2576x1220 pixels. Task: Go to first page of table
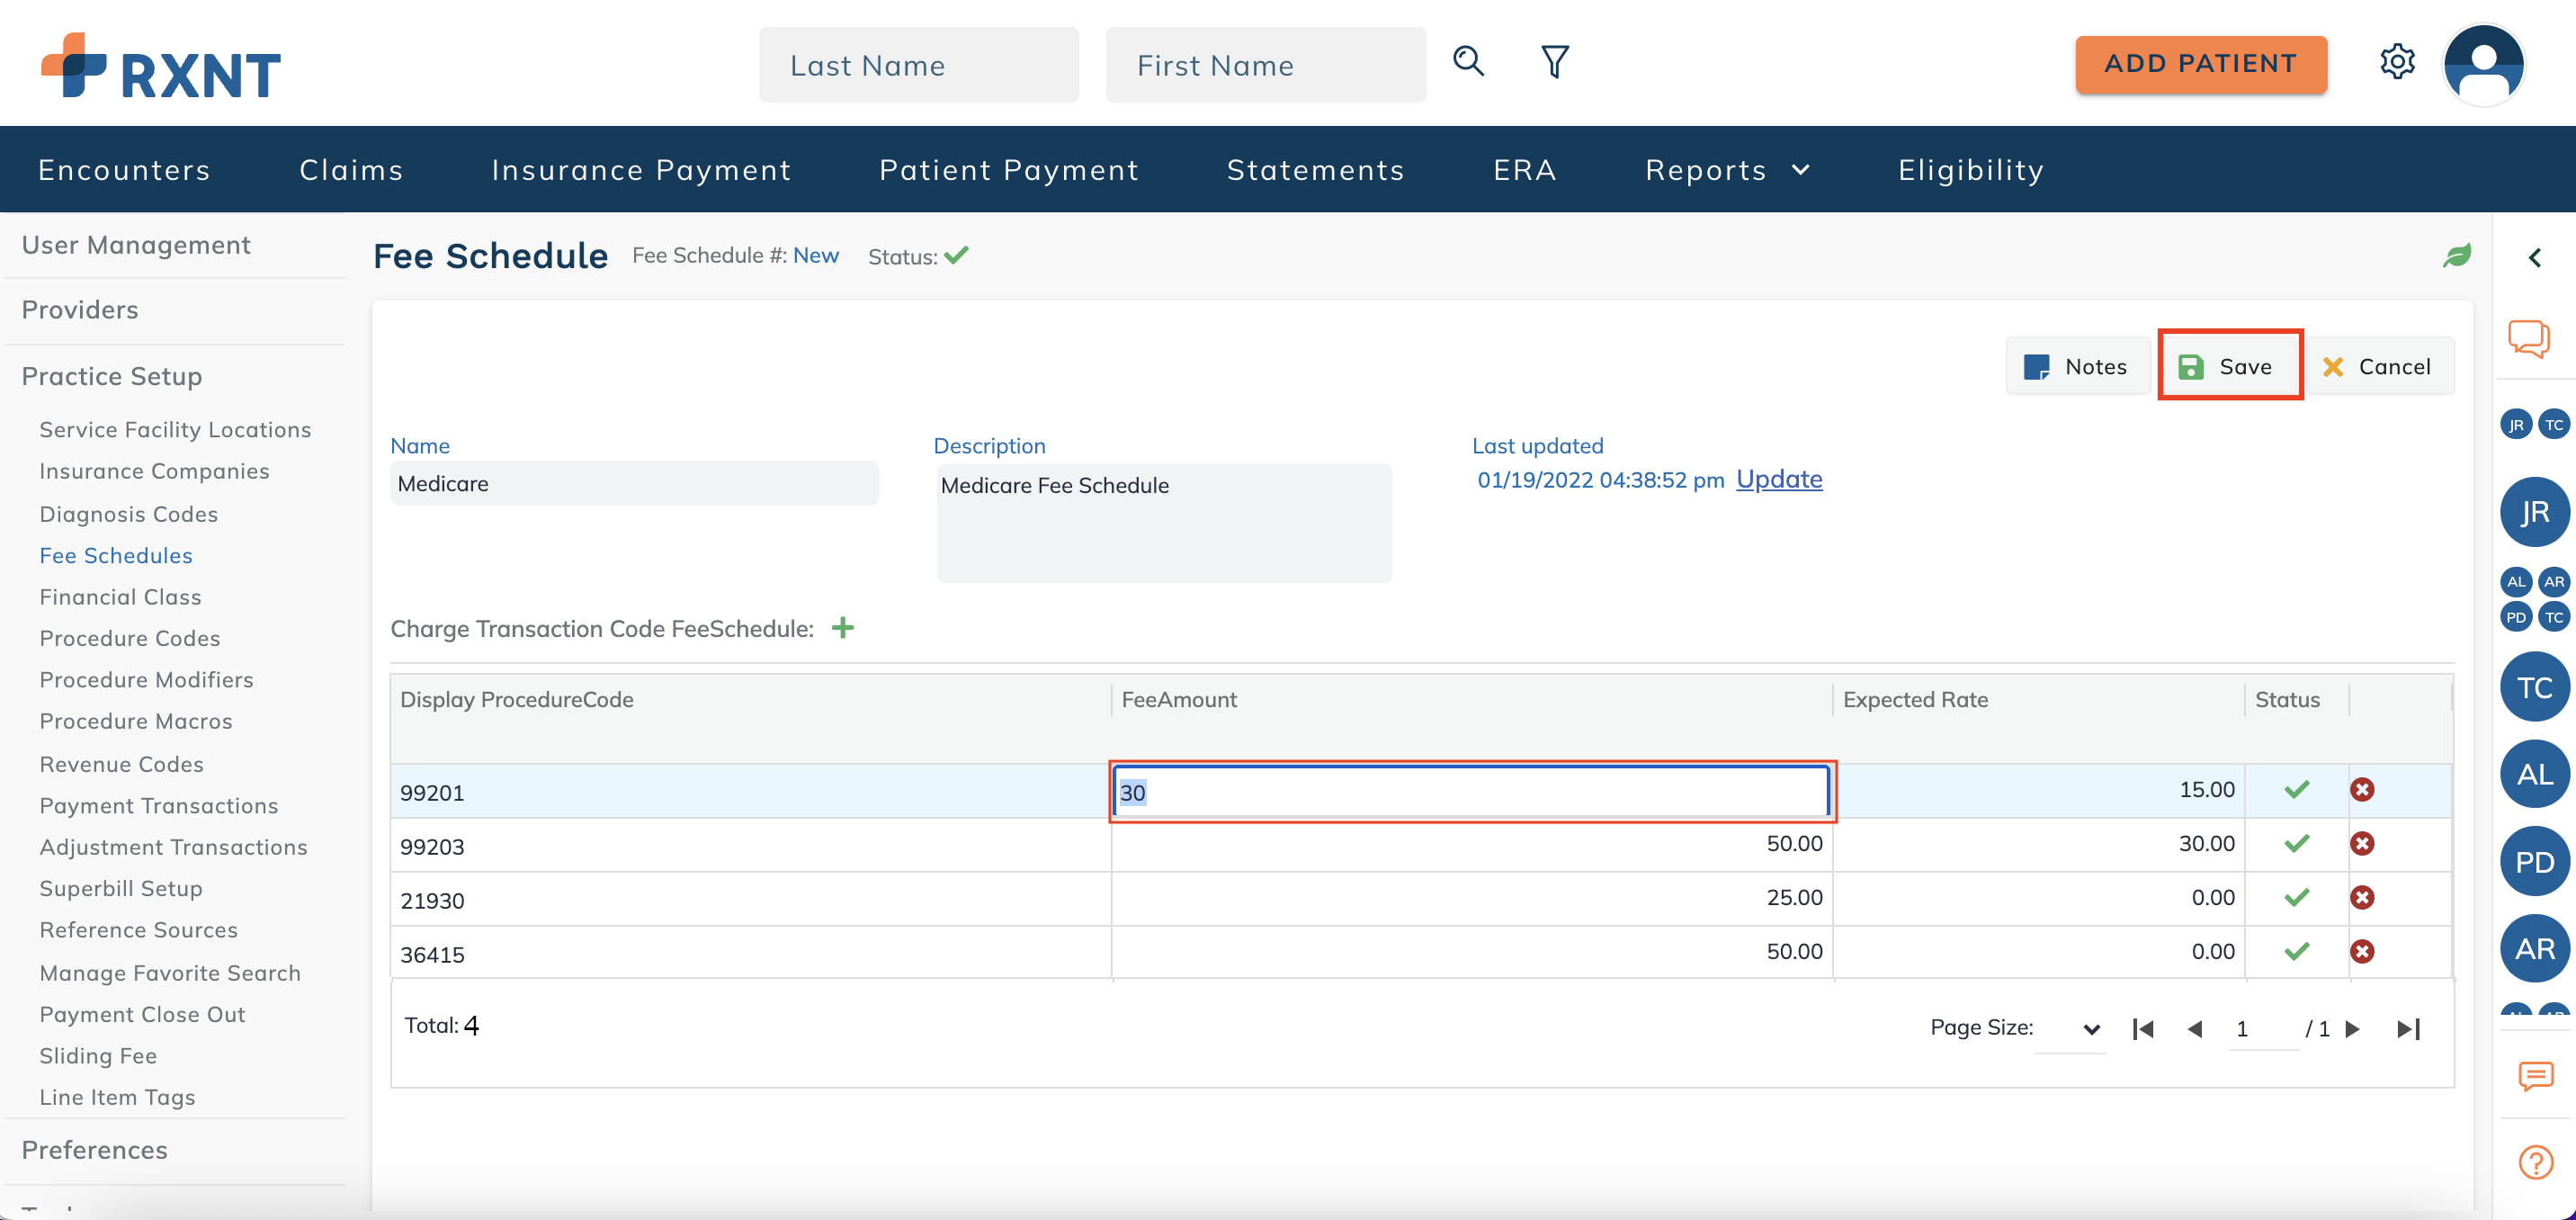(2142, 1029)
